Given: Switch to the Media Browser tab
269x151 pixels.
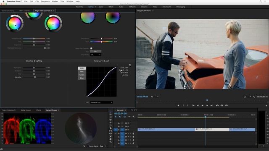Looking at the screenshot, I should (26, 110).
